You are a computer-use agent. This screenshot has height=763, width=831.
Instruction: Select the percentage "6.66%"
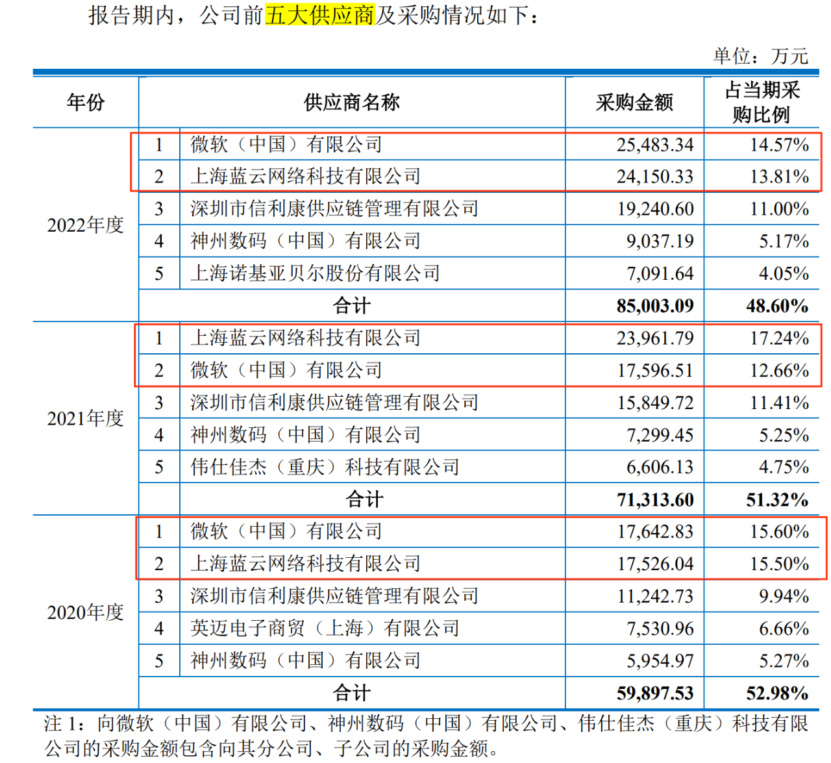pos(784,628)
